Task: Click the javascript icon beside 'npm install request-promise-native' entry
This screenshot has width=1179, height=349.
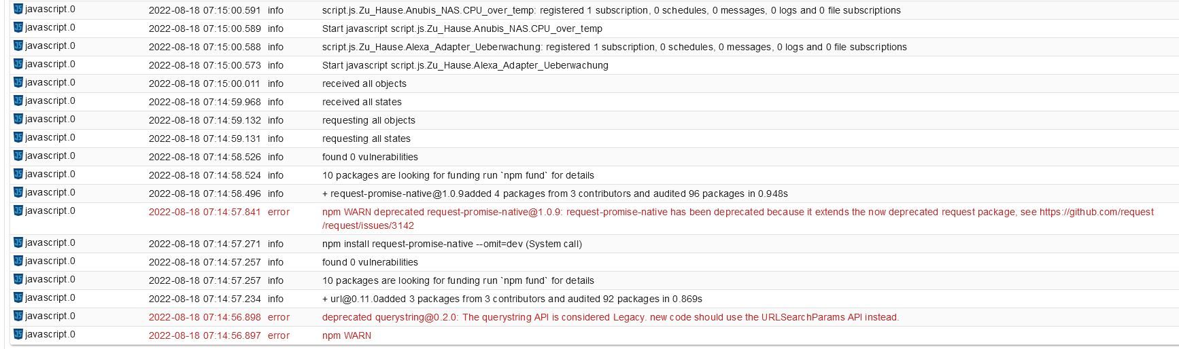Action: [x=18, y=243]
